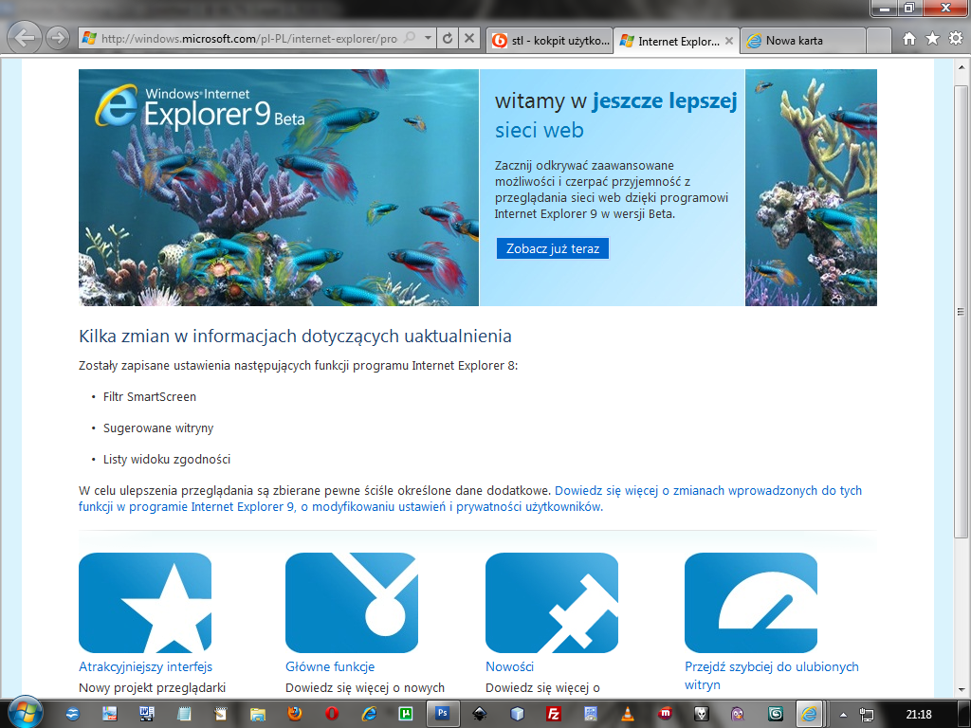Refresh the page with the reload icon

click(x=448, y=38)
